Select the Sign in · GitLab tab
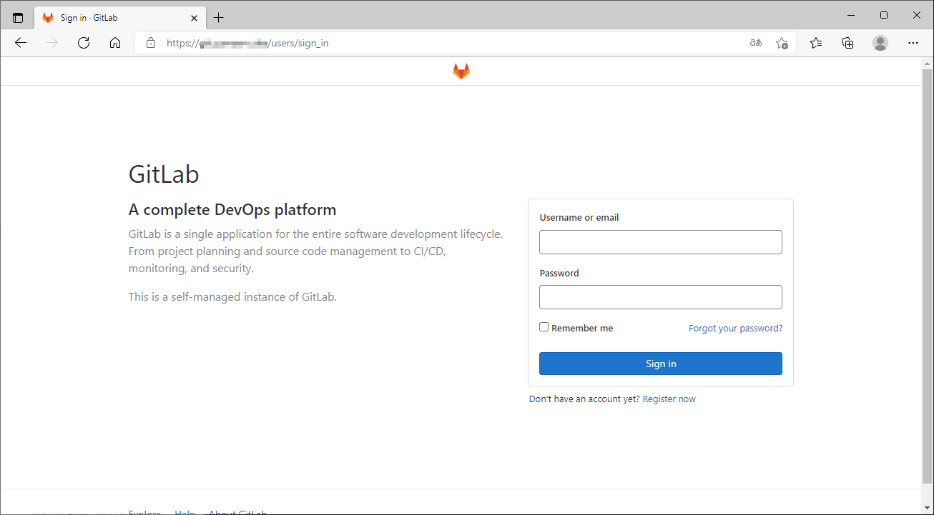The height and width of the screenshot is (515, 934). point(120,18)
